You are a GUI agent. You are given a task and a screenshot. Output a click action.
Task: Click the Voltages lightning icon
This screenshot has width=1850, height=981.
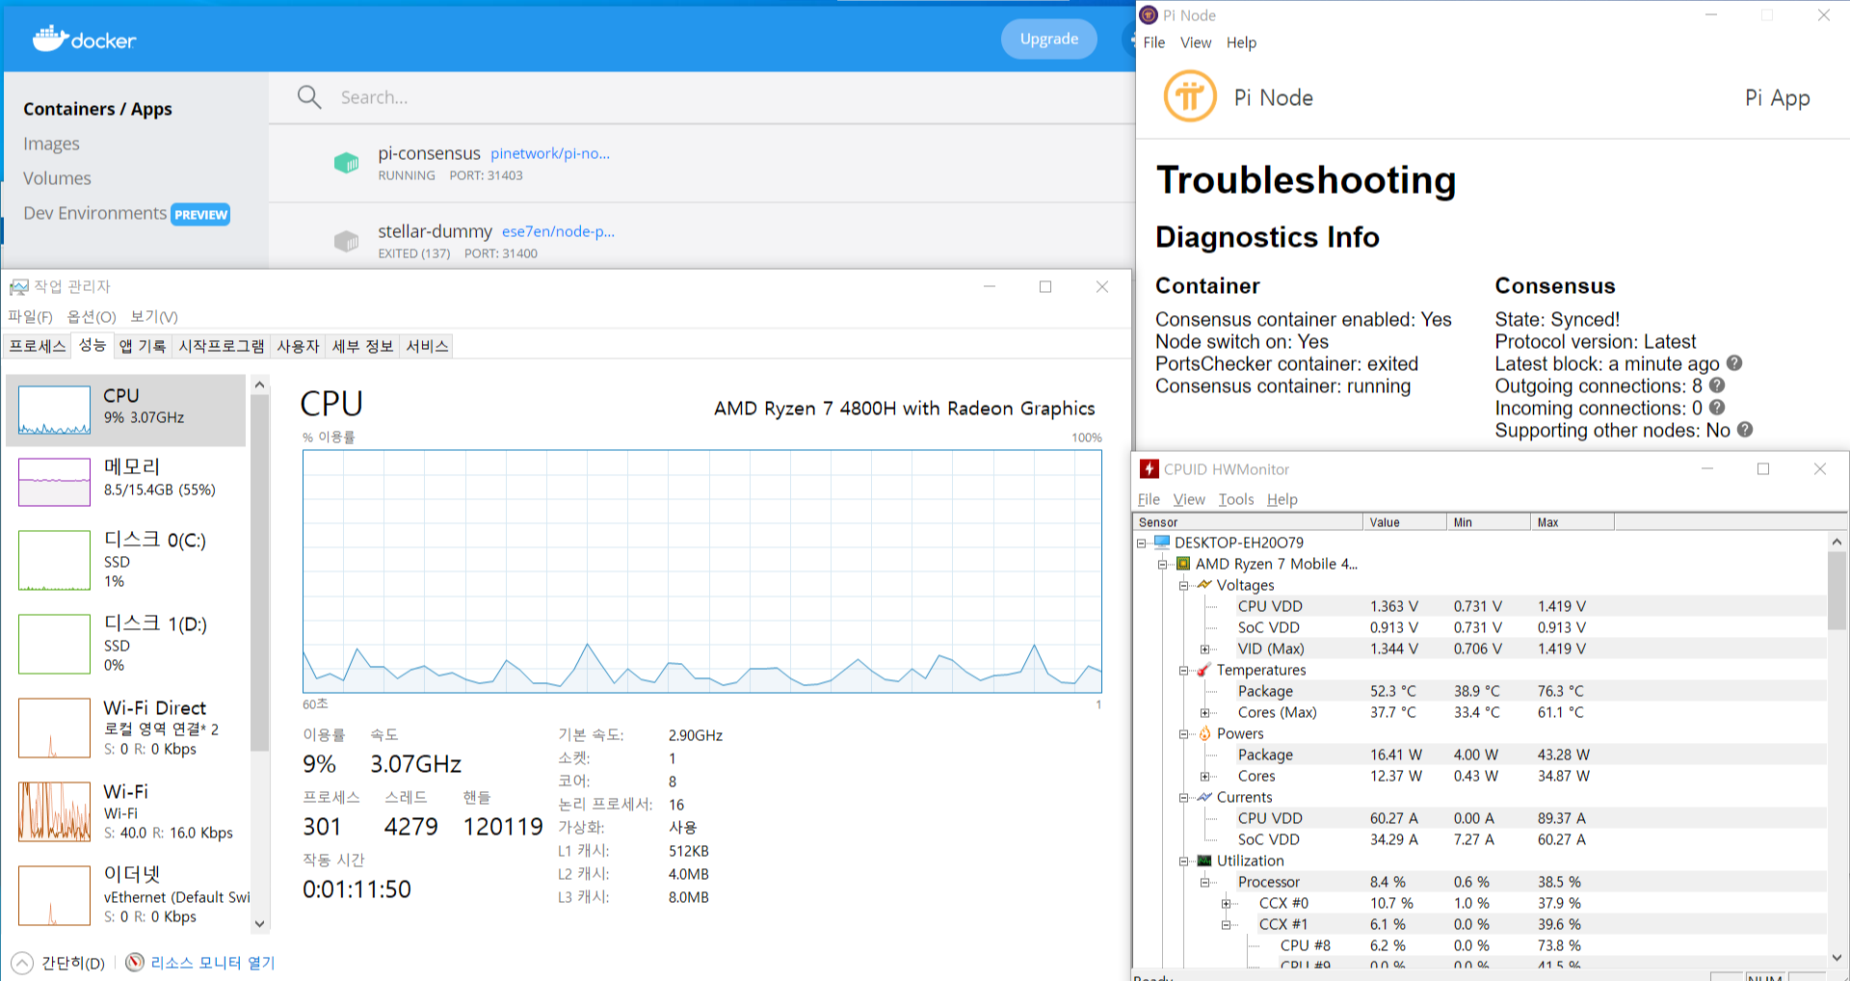pos(1204,584)
